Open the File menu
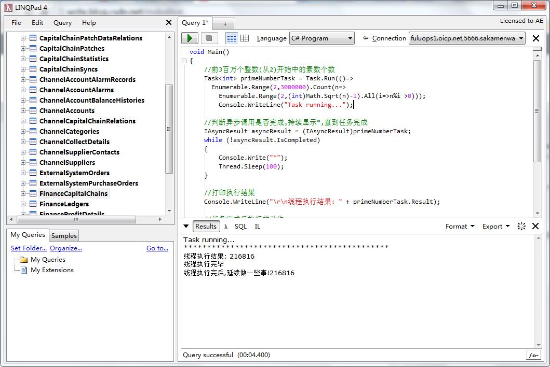The height and width of the screenshot is (367, 550). pos(16,22)
